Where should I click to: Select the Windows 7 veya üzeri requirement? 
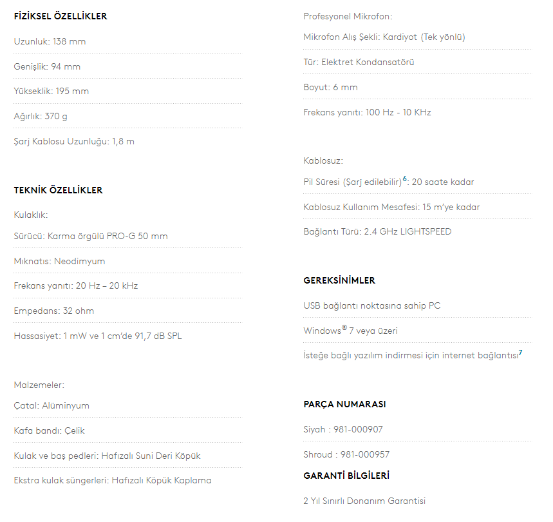click(x=350, y=331)
